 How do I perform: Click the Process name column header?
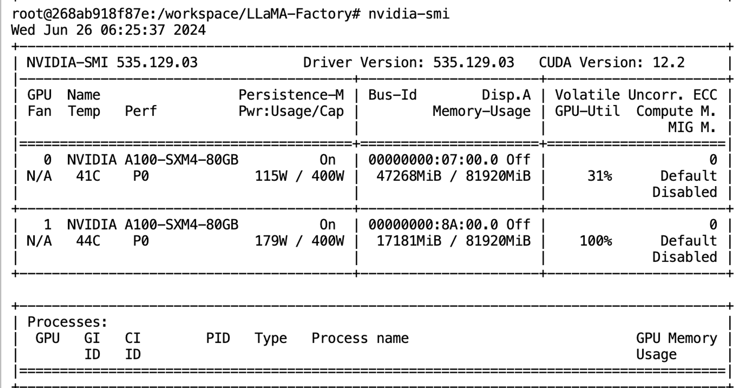360,338
